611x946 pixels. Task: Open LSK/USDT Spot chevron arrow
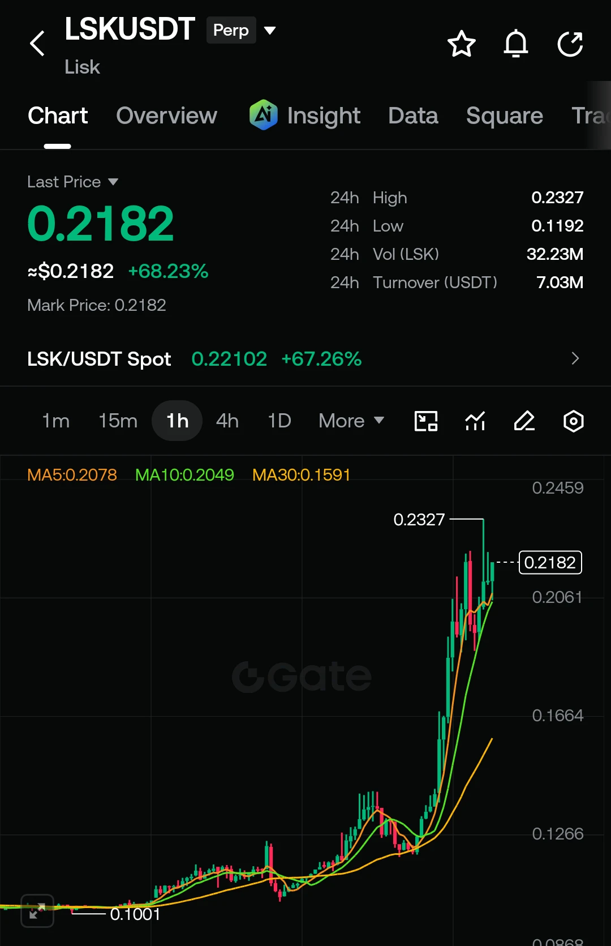575,358
